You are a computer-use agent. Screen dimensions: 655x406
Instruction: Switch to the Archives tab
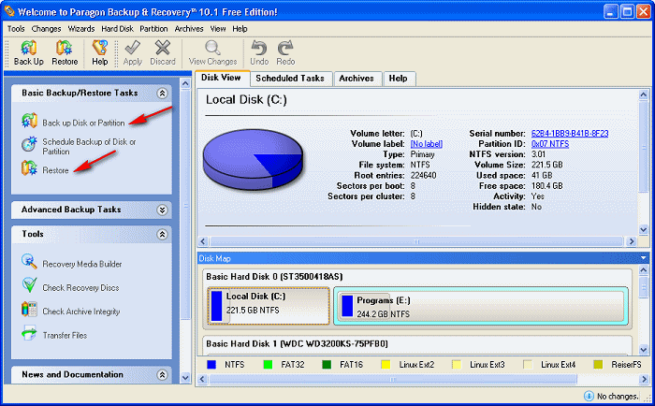click(x=357, y=79)
